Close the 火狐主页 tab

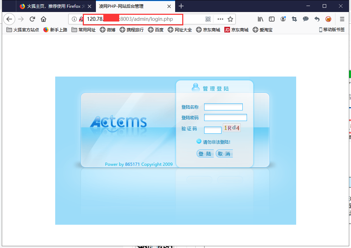89,6
